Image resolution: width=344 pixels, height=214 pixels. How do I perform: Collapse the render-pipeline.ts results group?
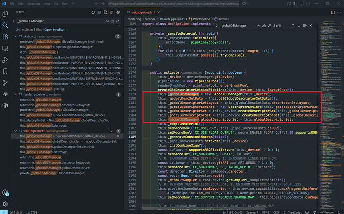pos(17,94)
